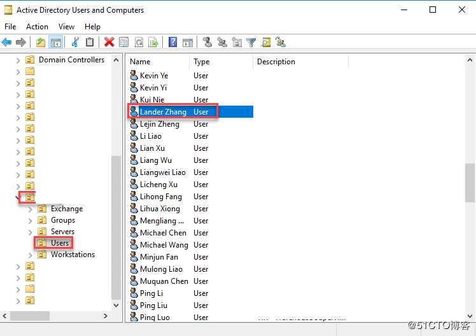Click the Forward arrow toolbar icon
The image size is (476, 336).
click(20, 42)
